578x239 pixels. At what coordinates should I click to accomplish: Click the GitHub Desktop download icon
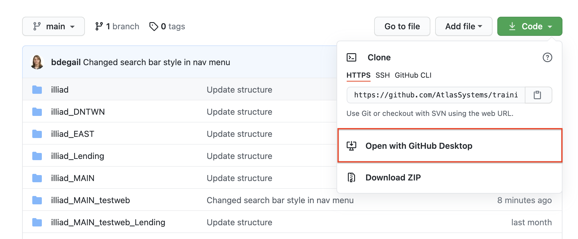[351, 146]
